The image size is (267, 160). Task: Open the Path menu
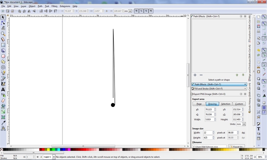40,6
